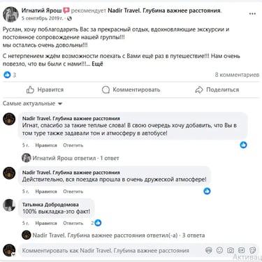Click the globe public-audience icon near date
This screenshot has height=262, width=262.
coord(69,18)
